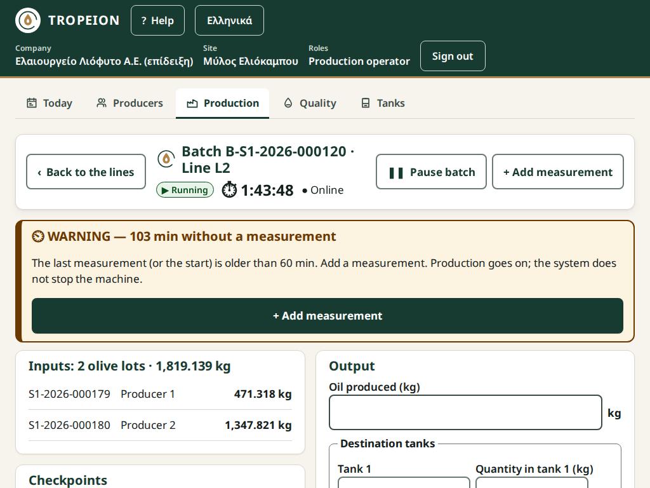Open the Tanks tab

[383, 104]
